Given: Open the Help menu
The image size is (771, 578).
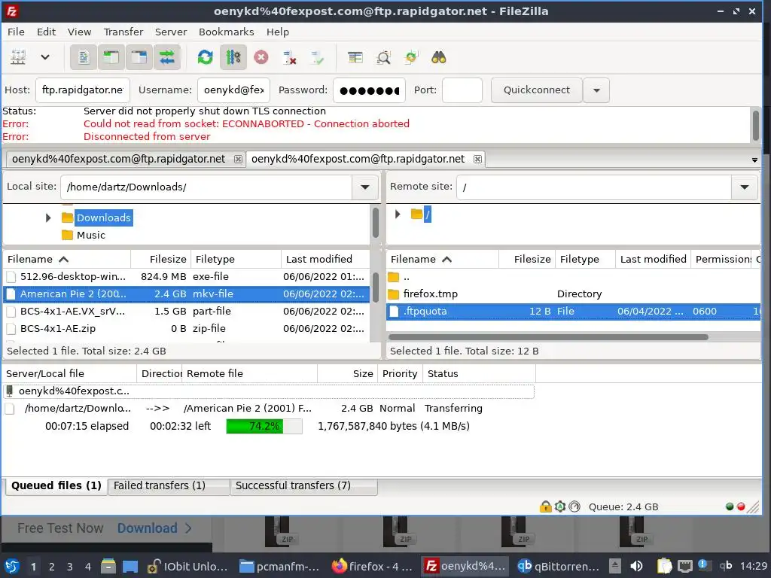Looking at the screenshot, I should [278, 32].
